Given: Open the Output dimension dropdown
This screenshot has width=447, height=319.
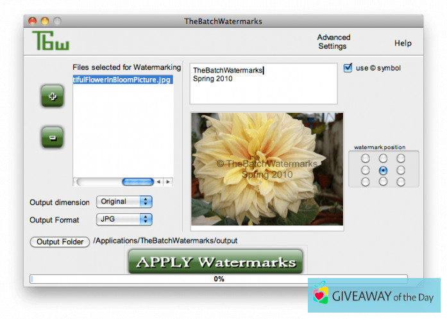Looking at the screenshot, I should pos(124,202).
